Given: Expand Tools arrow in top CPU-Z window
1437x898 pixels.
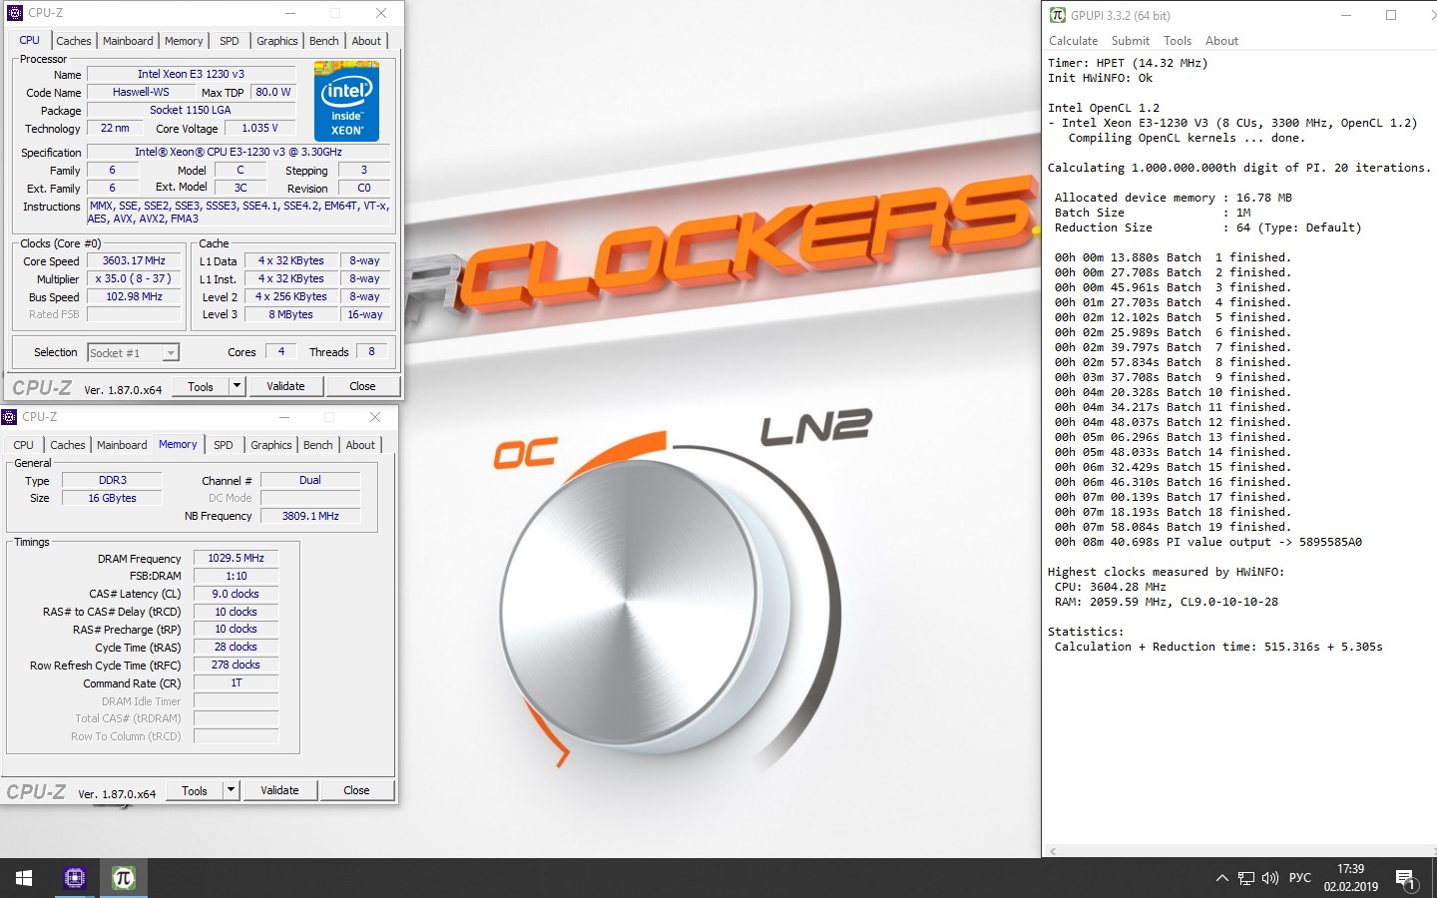Looking at the screenshot, I should pyautogui.click(x=237, y=386).
